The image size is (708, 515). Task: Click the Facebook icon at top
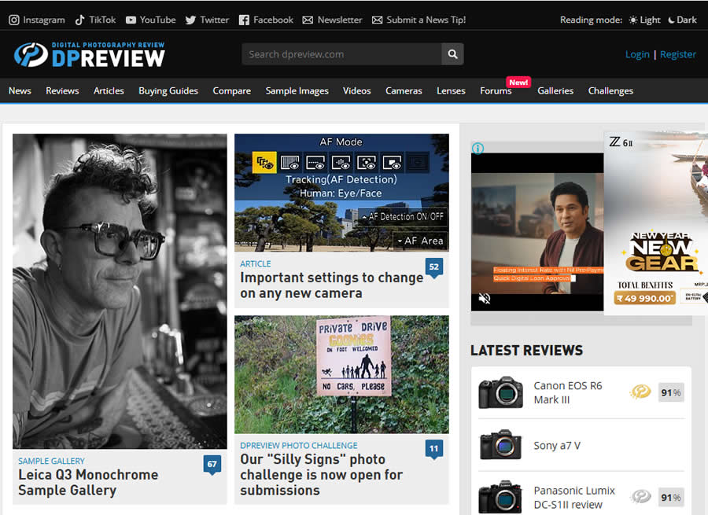pyautogui.click(x=245, y=20)
